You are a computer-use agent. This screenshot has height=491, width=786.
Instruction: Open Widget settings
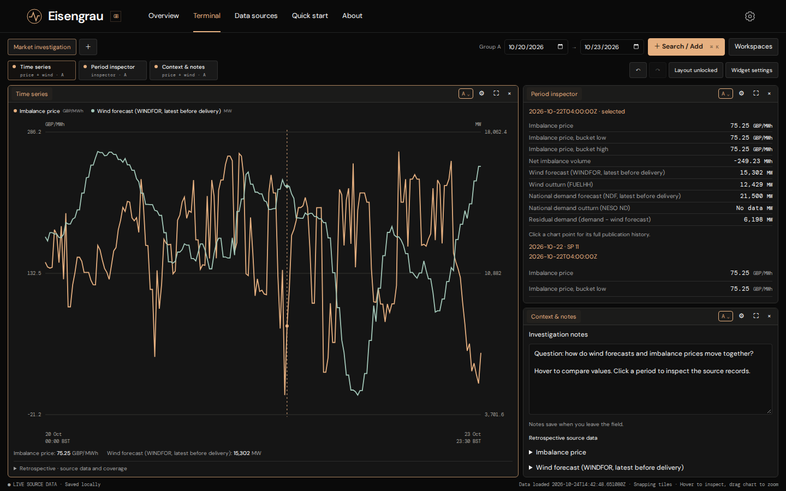click(x=752, y=70)
